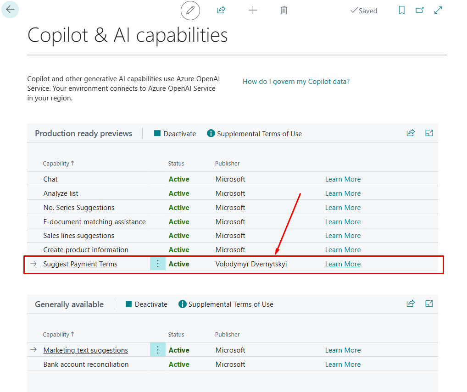Click Status header in previews table
Screen dimensions: 467x392
[176, 163]
